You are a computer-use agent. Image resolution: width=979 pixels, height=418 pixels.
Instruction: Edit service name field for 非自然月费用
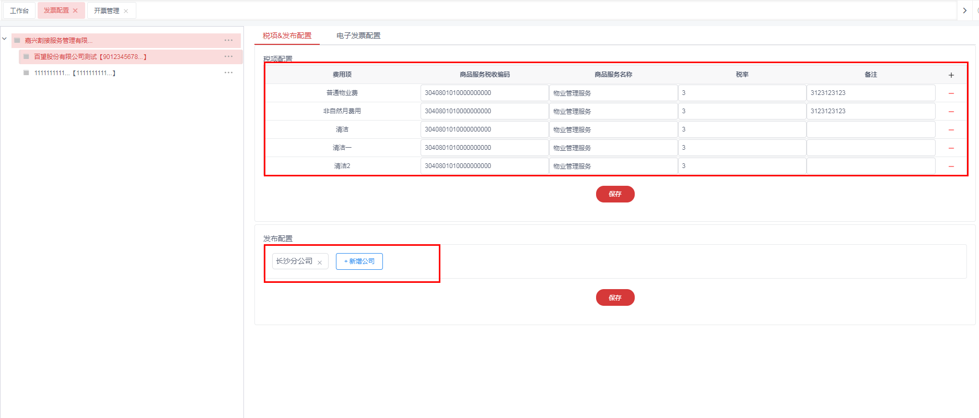pyautogui.click(x=613, y=111)
